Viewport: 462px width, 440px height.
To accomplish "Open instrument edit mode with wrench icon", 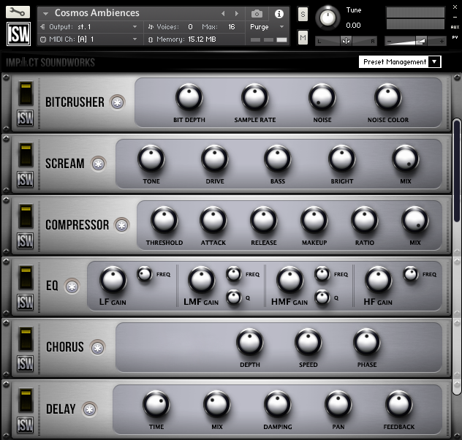I will (x=18, y=12).
